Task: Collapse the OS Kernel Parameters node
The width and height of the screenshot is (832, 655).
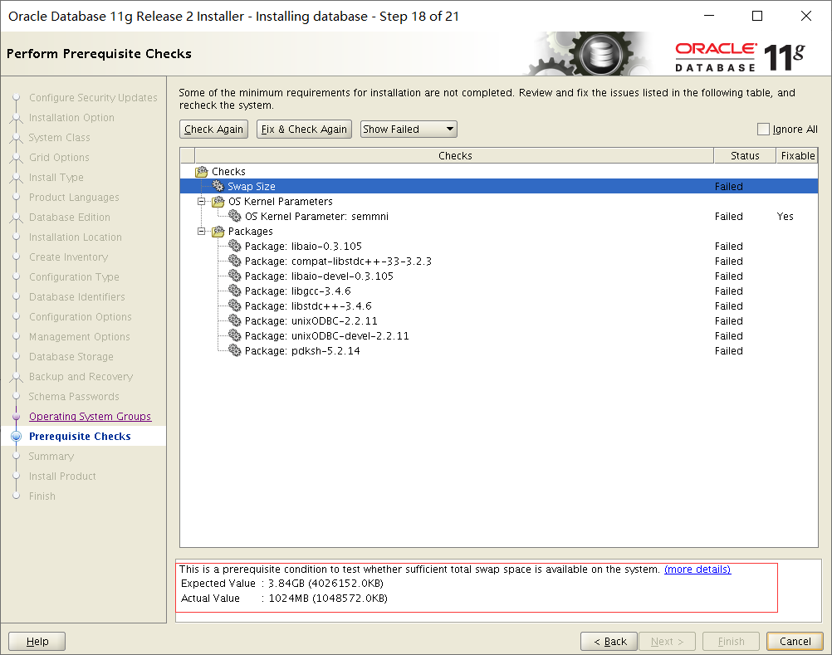Action: pos(201,202)
